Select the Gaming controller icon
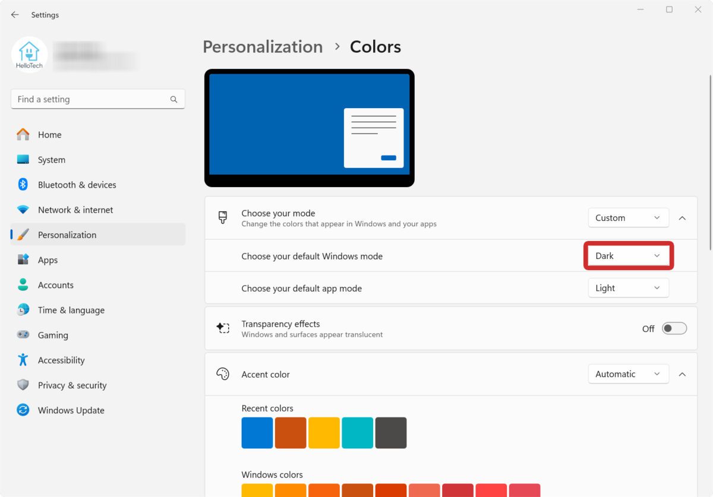 23,335
